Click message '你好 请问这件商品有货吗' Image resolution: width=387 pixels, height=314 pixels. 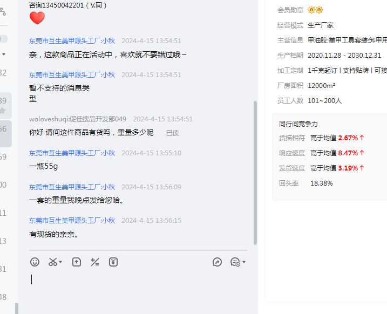91,133
